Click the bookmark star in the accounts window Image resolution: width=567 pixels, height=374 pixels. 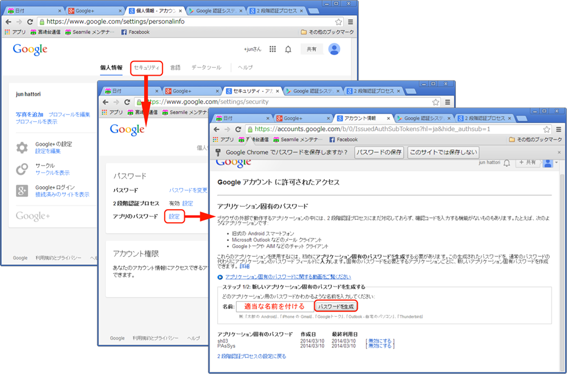[546, 129]
